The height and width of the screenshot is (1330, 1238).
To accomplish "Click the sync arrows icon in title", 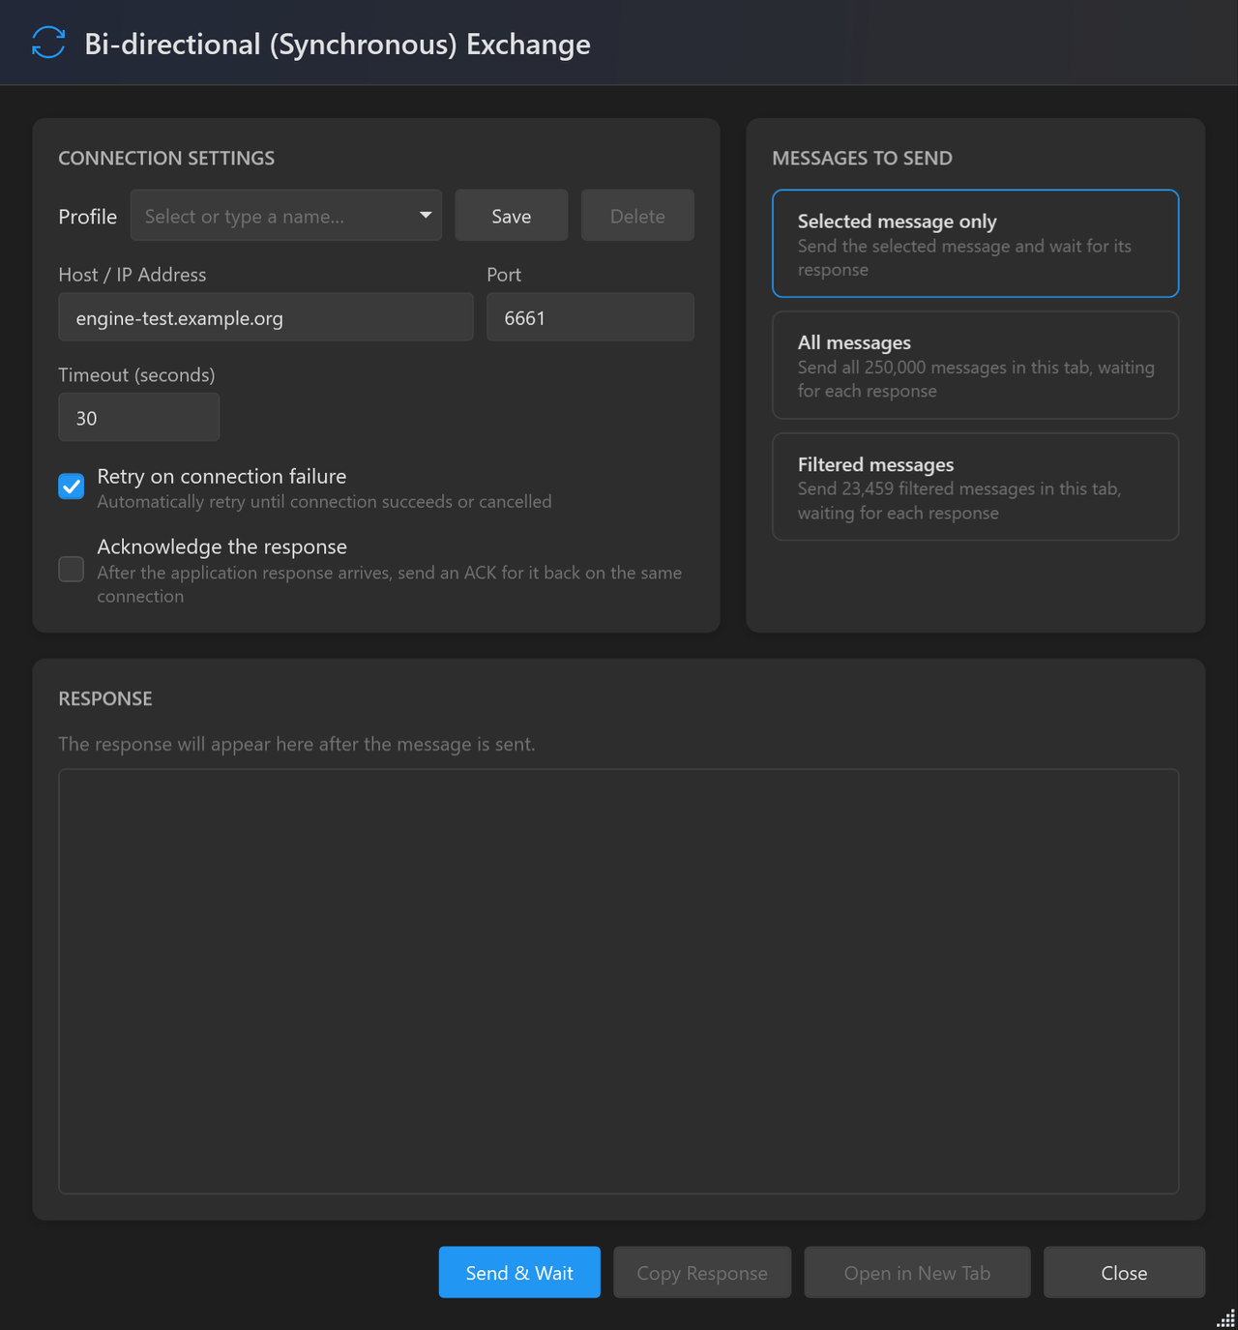I will (48, 43).
